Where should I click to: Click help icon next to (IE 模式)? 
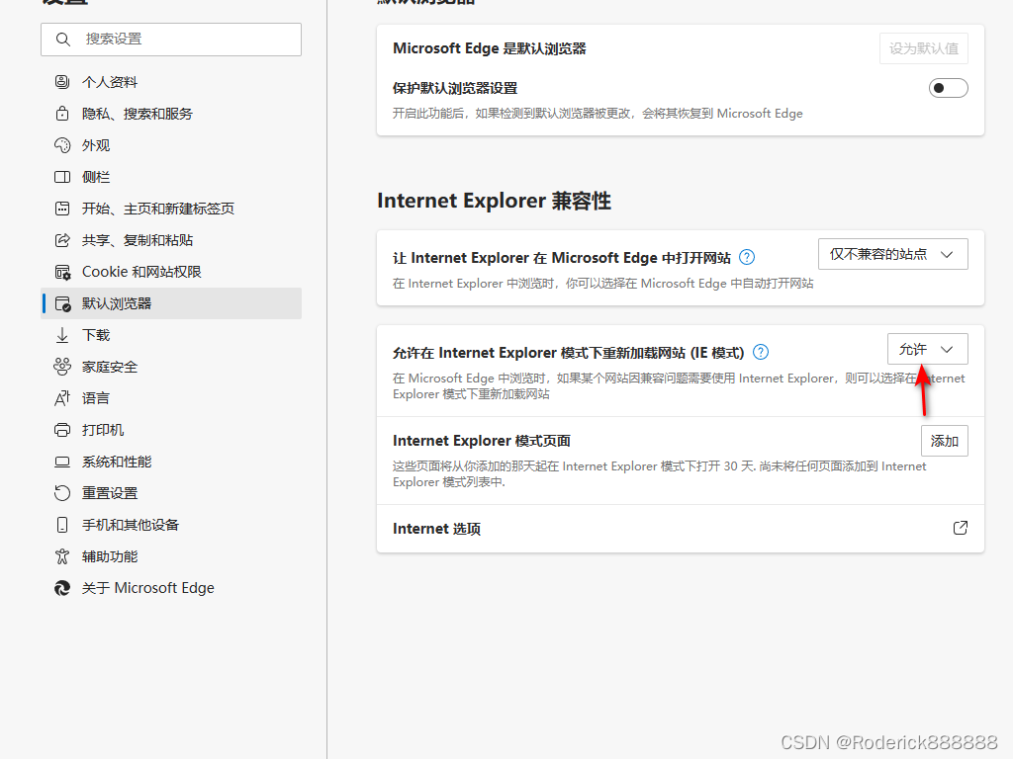click(761, 353)
